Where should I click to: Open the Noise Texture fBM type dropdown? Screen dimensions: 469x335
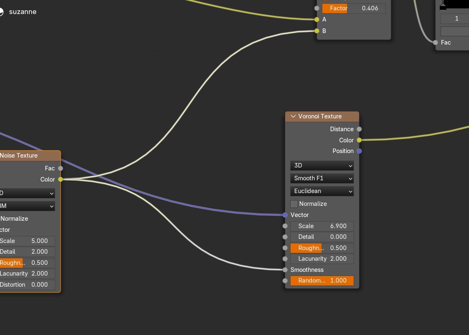[27, 206]
